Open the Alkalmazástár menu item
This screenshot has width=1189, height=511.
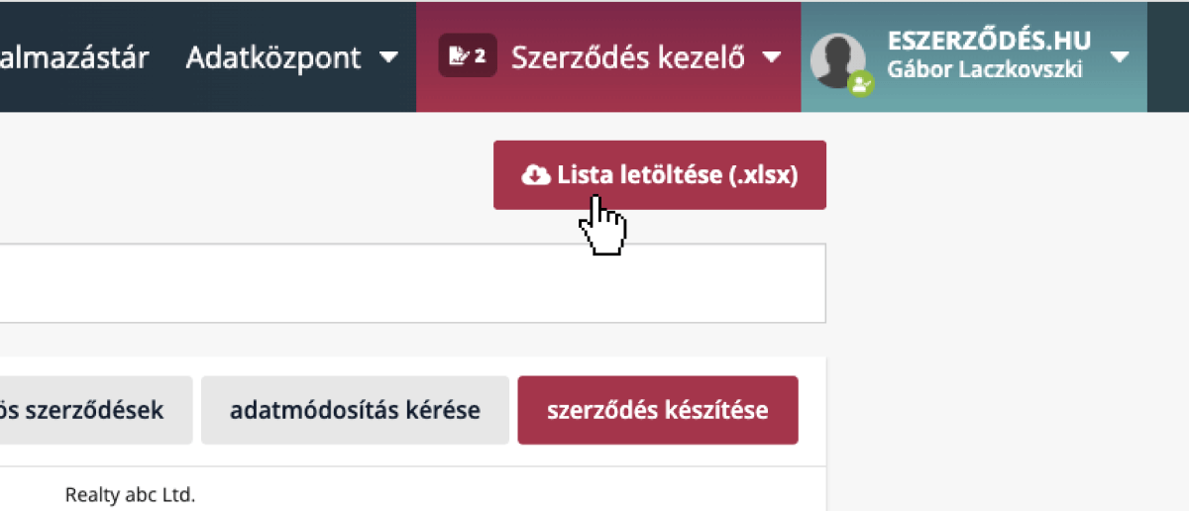[74, 57]
